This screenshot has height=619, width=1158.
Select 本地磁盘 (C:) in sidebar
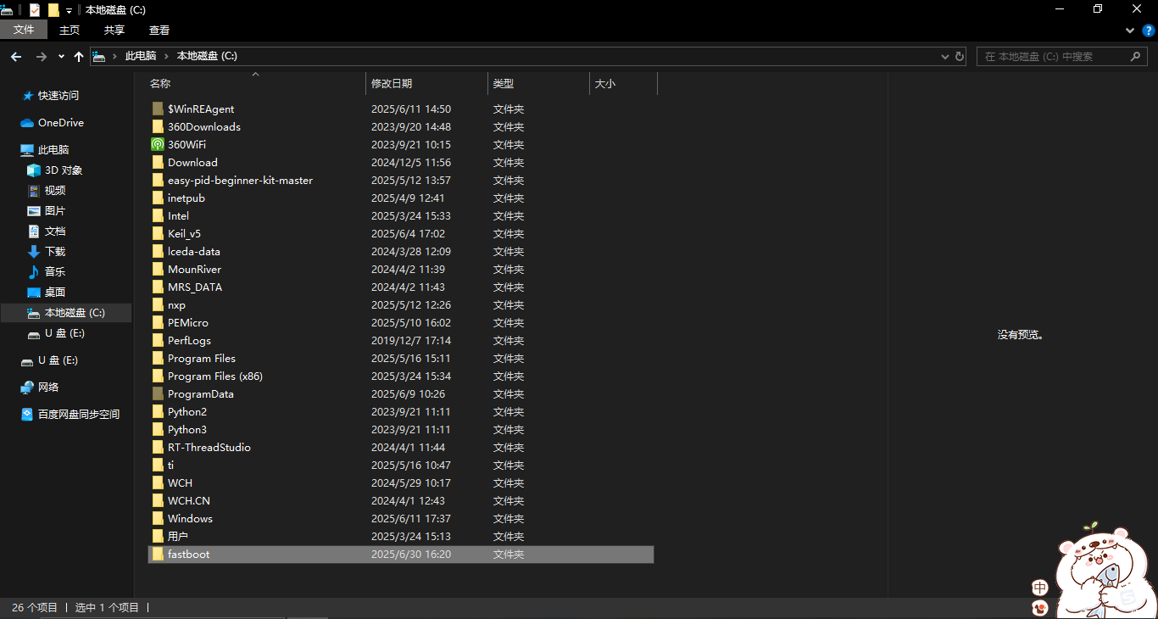66,313
